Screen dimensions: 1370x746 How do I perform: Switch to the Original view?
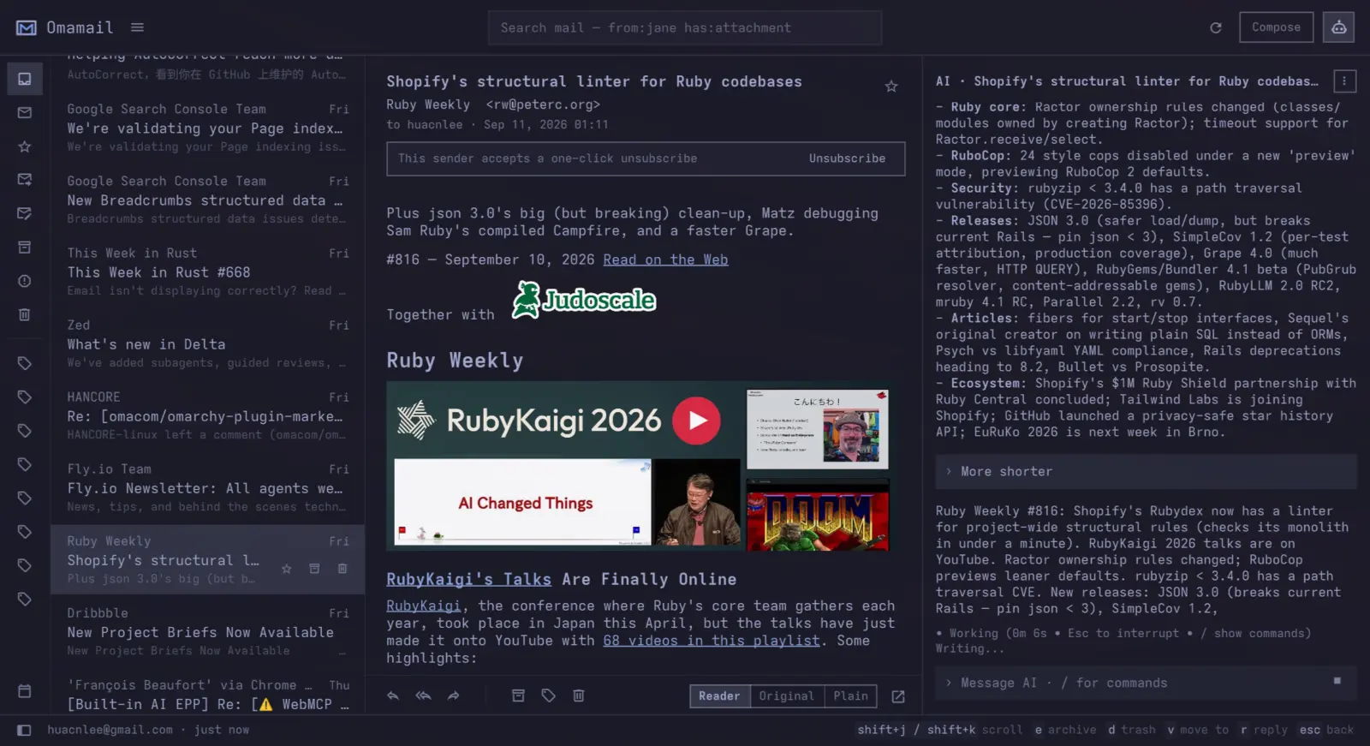(x=787, y=696)
